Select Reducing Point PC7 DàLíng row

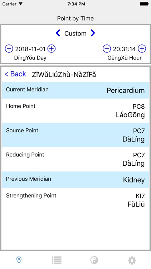[x=75, y=159]
